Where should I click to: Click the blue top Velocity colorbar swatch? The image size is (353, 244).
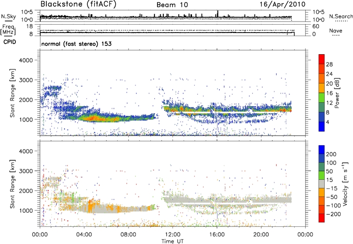pos(322,150)
